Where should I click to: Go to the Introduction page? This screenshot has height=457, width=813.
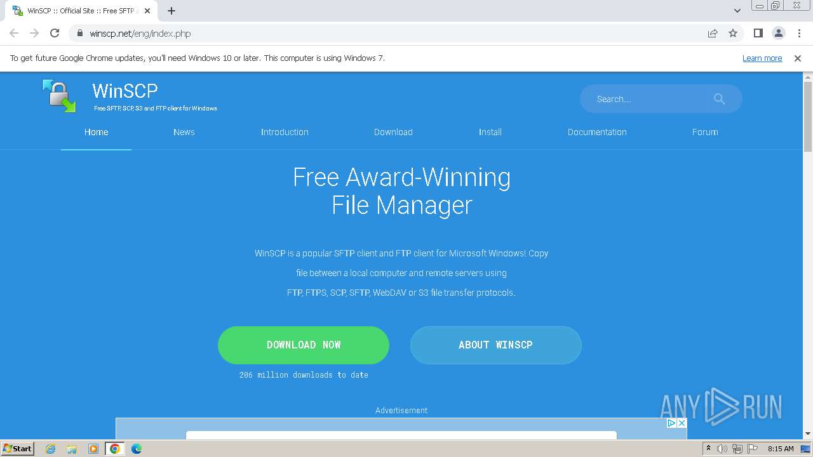285,132
